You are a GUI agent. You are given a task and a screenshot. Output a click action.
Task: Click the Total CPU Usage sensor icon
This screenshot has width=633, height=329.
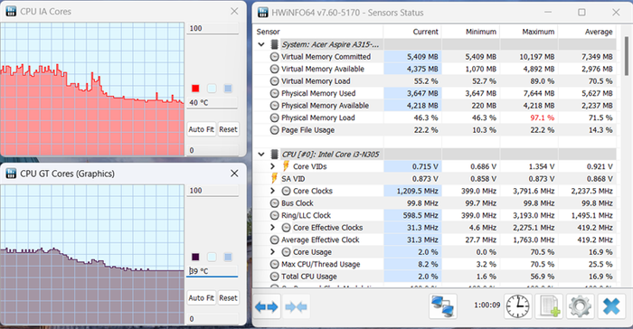(x=275, y=277)
